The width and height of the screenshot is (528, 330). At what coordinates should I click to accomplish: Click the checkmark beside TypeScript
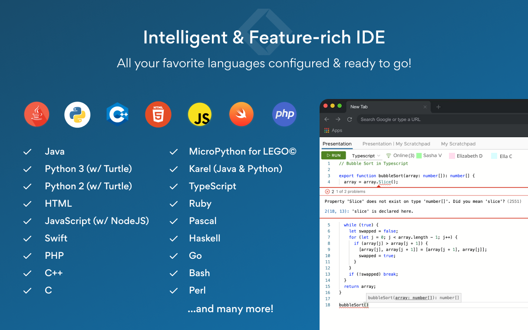(x=174, y=186)
